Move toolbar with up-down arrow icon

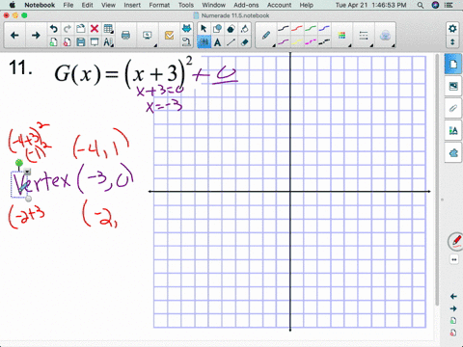click(x=452, y=41)
